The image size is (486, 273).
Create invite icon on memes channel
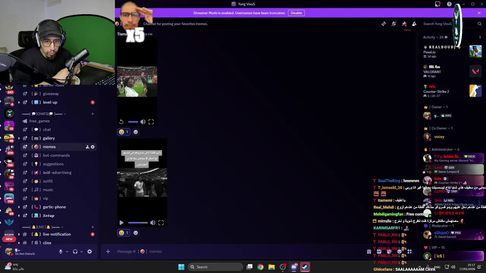87,147
